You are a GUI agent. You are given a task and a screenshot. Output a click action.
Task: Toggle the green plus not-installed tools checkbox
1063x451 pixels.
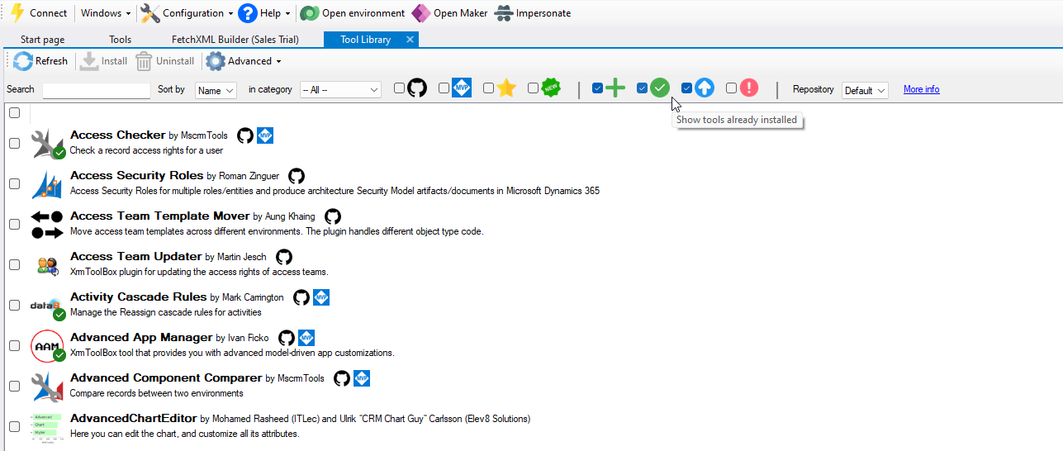598,88
